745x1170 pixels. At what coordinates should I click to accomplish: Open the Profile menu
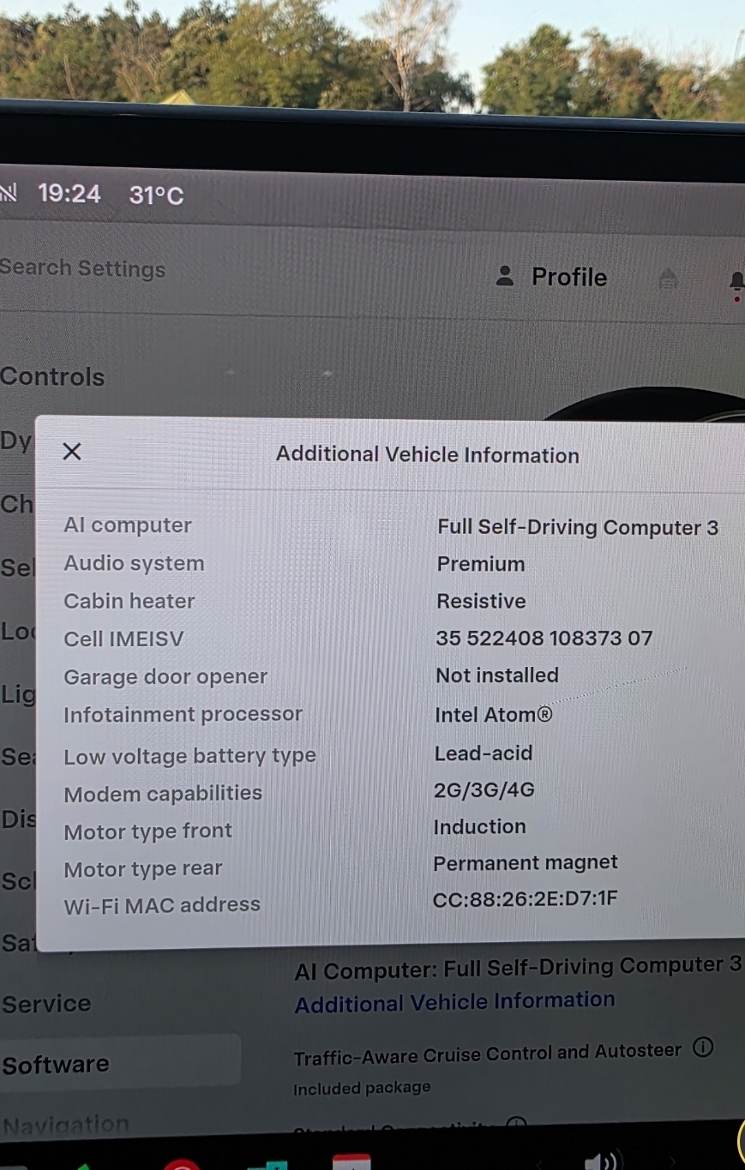551,277
